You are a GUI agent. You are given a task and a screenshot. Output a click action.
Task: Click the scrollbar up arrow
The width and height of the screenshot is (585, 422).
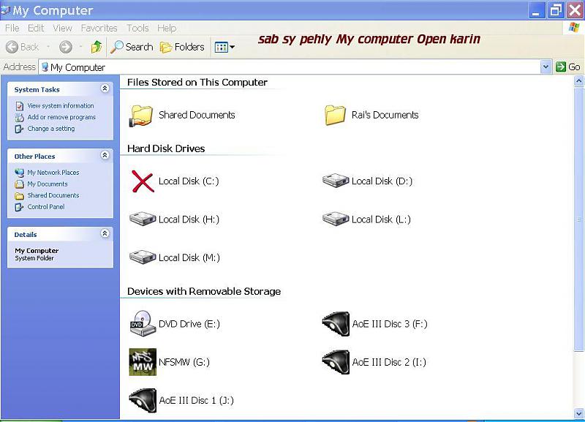coord(578,80)
